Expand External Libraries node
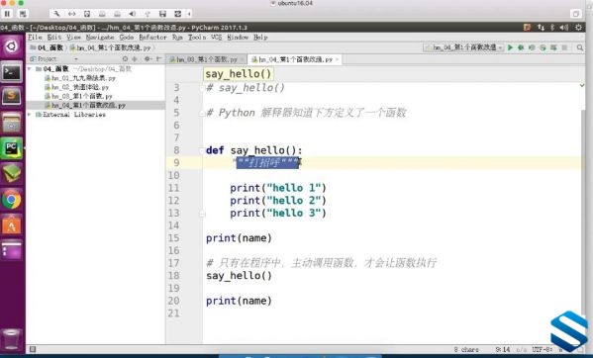 (x=30, y=114)
